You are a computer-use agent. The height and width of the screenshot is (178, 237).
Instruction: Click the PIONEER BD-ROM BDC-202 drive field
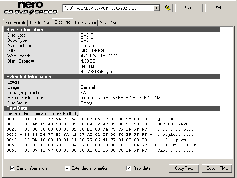tap(108, 8)
